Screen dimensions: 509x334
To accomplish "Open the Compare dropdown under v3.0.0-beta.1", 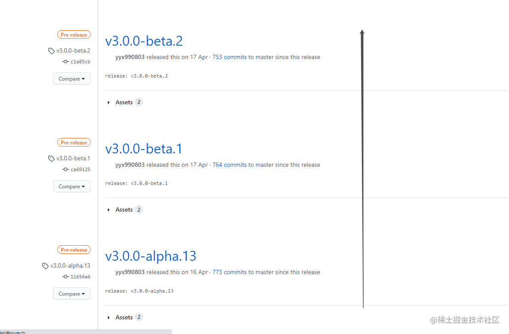I will (x=72, y=186).
